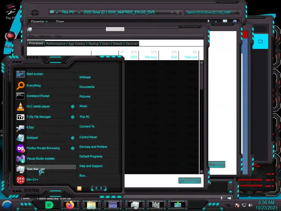Click the Next button in background window
281x211 pixels.
point(217,164)
